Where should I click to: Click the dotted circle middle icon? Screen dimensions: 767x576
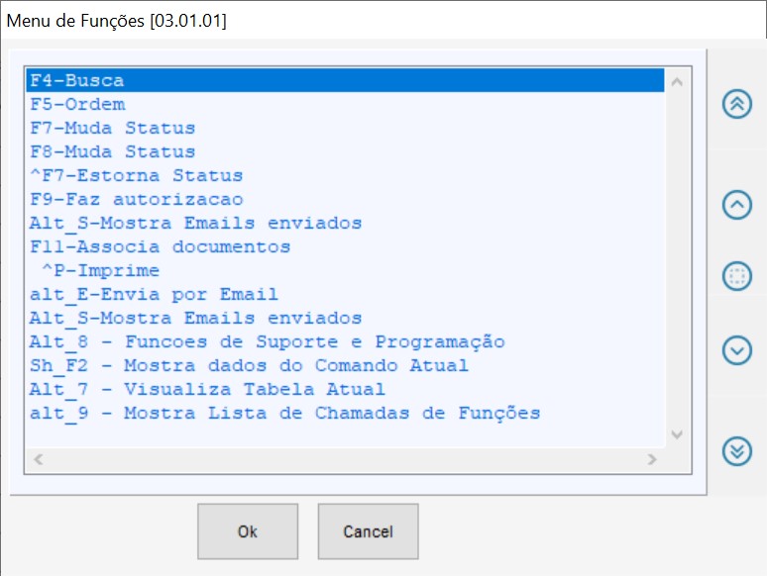(x=736, y=276)
